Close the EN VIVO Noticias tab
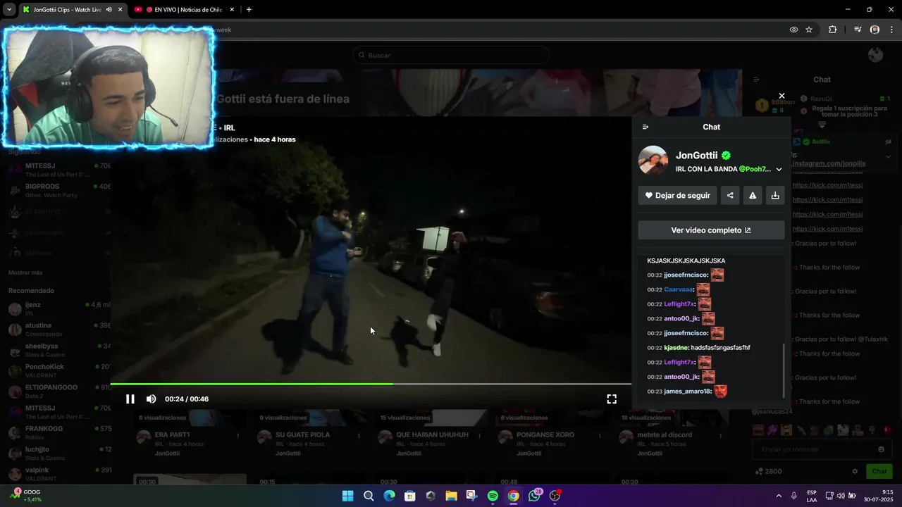Image resolution: width=902 pixels, height=507 pixels. (x=232, y=10)
